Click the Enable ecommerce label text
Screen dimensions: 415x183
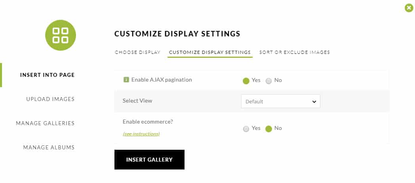click(148, 122)
